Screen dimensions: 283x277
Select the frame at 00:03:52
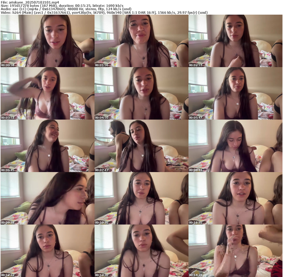point(48,93)
